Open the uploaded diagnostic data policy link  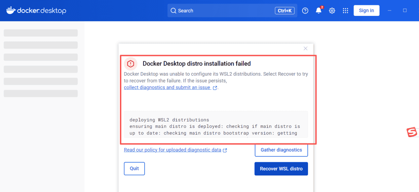click(x=172, y=150)
